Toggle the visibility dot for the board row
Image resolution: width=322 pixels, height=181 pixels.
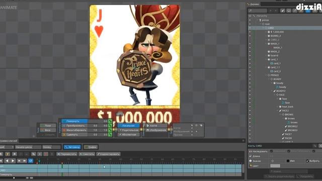tap(250, 56)
